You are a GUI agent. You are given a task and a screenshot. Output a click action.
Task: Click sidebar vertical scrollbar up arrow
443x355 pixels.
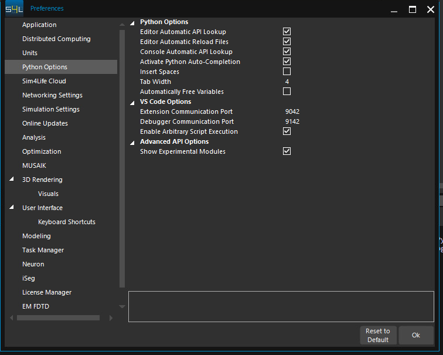point(122,25)
